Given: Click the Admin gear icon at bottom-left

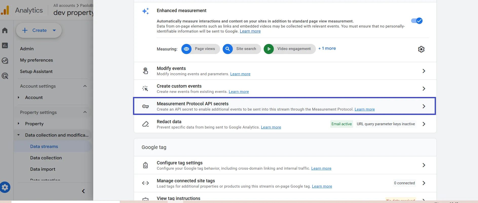Looking at the screenshot, I should [5, 187].
